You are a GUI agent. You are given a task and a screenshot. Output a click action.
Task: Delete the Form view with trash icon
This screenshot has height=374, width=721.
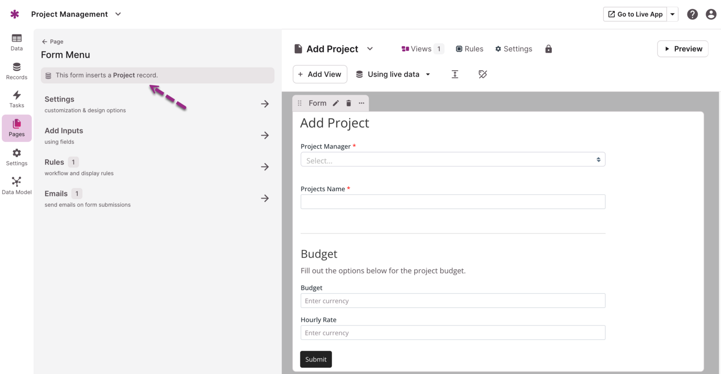point(349,103)
